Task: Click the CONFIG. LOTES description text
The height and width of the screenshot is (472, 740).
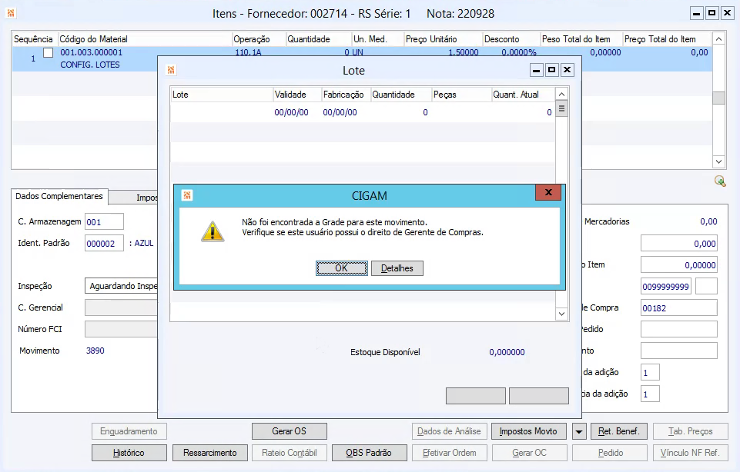Action: (x=89, y=65)
